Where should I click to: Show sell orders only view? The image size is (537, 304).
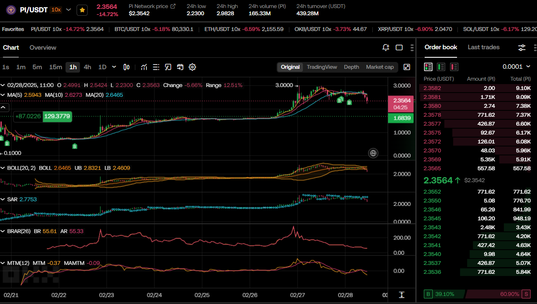point(454,67)
